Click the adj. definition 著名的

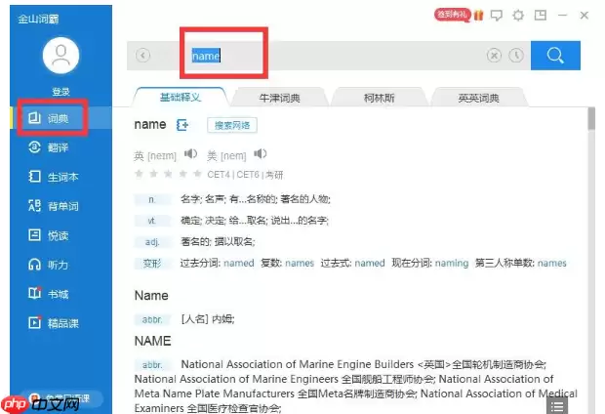point(218,242)
